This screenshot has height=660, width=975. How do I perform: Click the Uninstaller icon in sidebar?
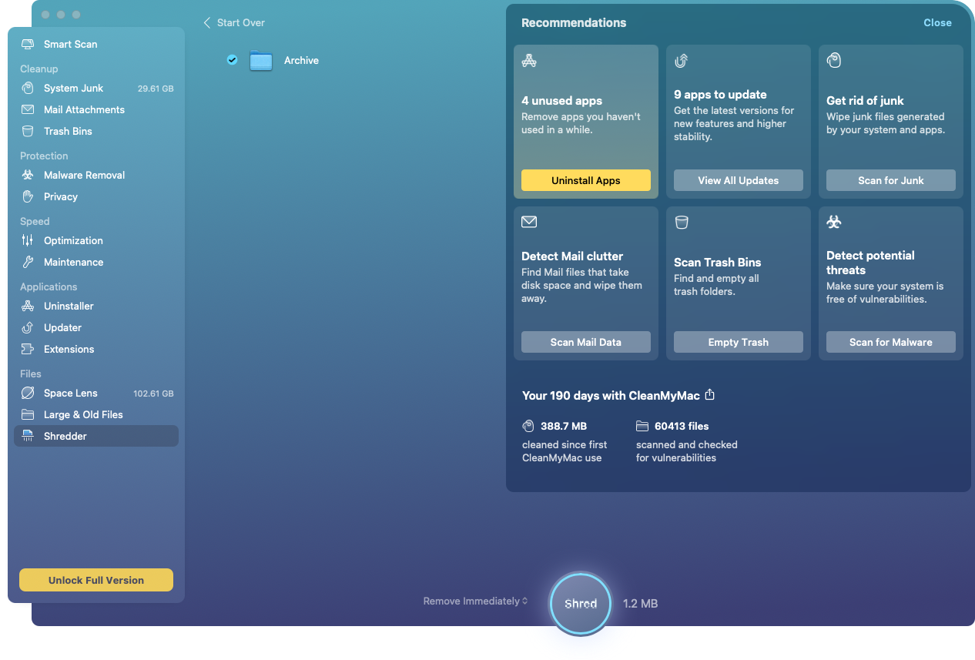point(28,307)
